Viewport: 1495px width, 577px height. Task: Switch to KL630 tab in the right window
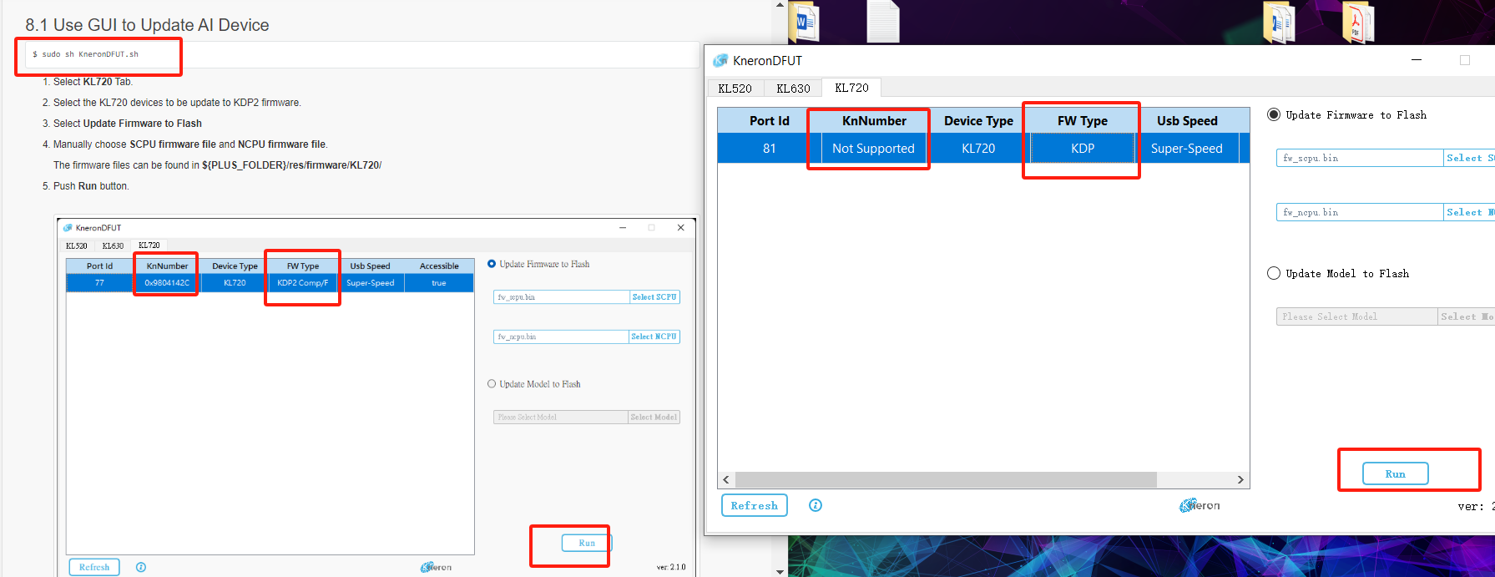coord(793,89)
